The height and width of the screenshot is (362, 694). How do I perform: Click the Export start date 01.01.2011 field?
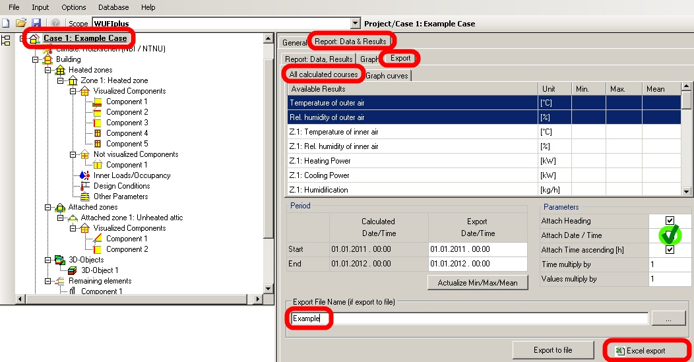(478, 249)
